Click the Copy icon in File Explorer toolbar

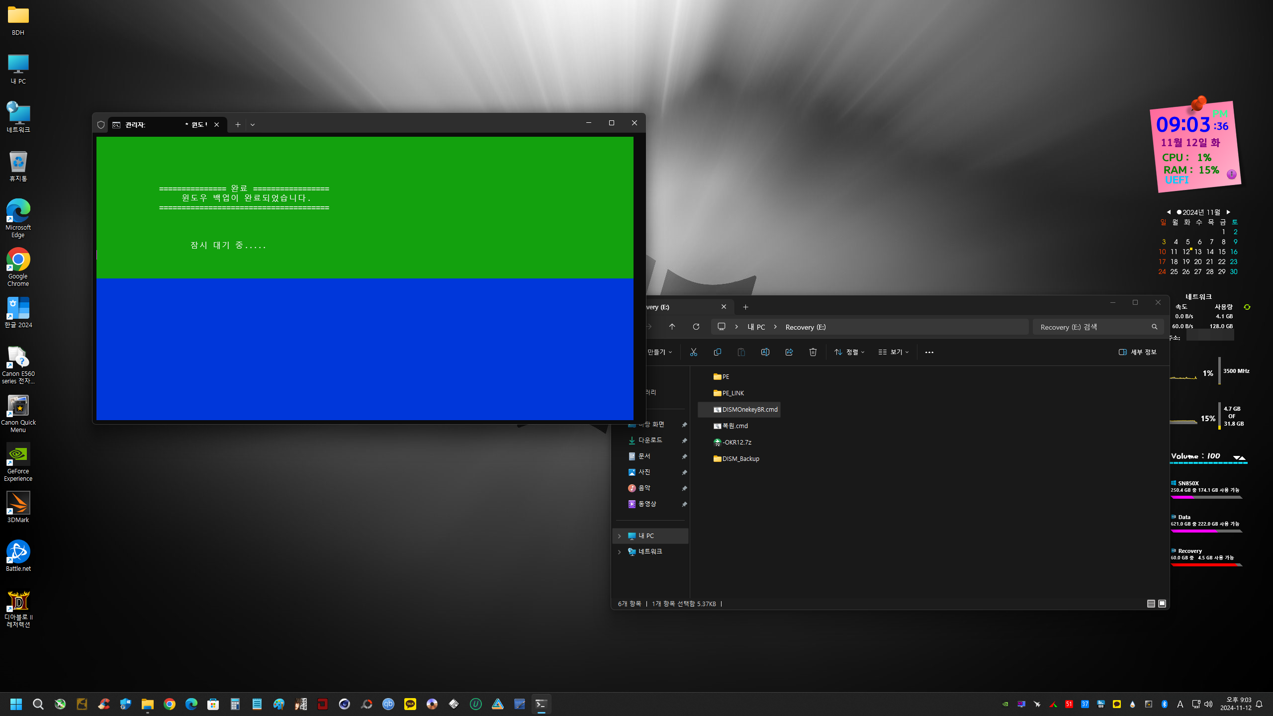coord(717,352)
